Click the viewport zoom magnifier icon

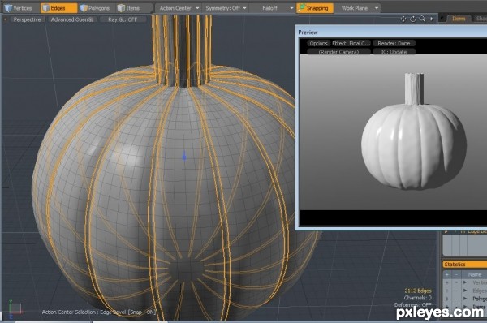422,19
